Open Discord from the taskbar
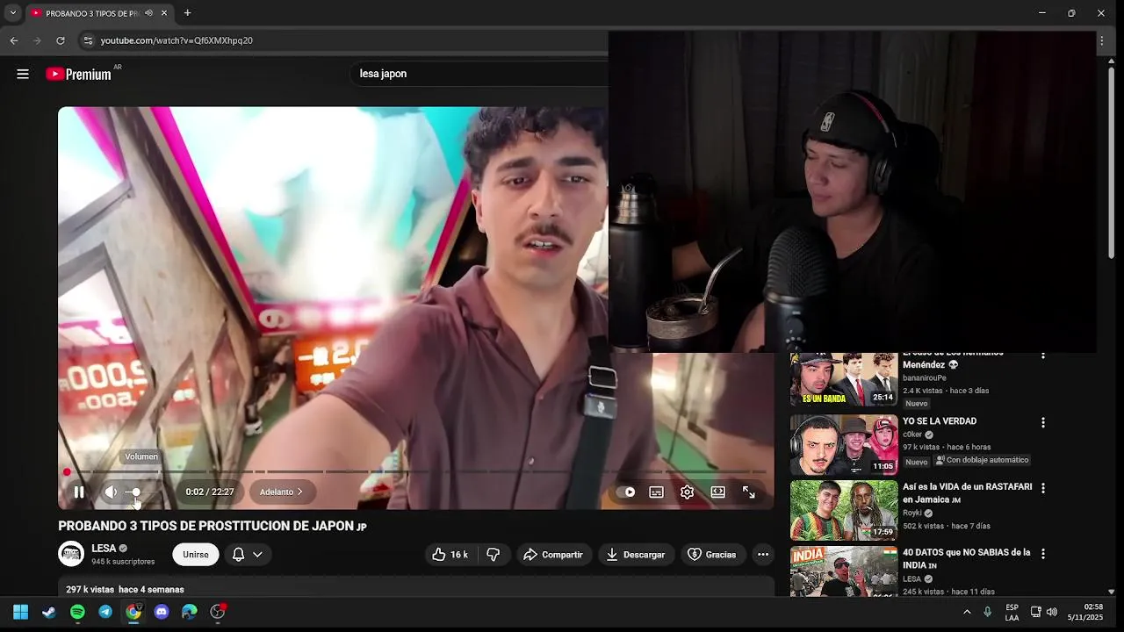1124x632 pixels. 162,612
